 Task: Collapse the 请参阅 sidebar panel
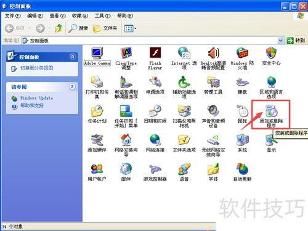coord(72,86)
